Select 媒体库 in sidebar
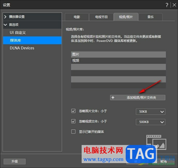The image size is (178, 168). click(32, 40)
